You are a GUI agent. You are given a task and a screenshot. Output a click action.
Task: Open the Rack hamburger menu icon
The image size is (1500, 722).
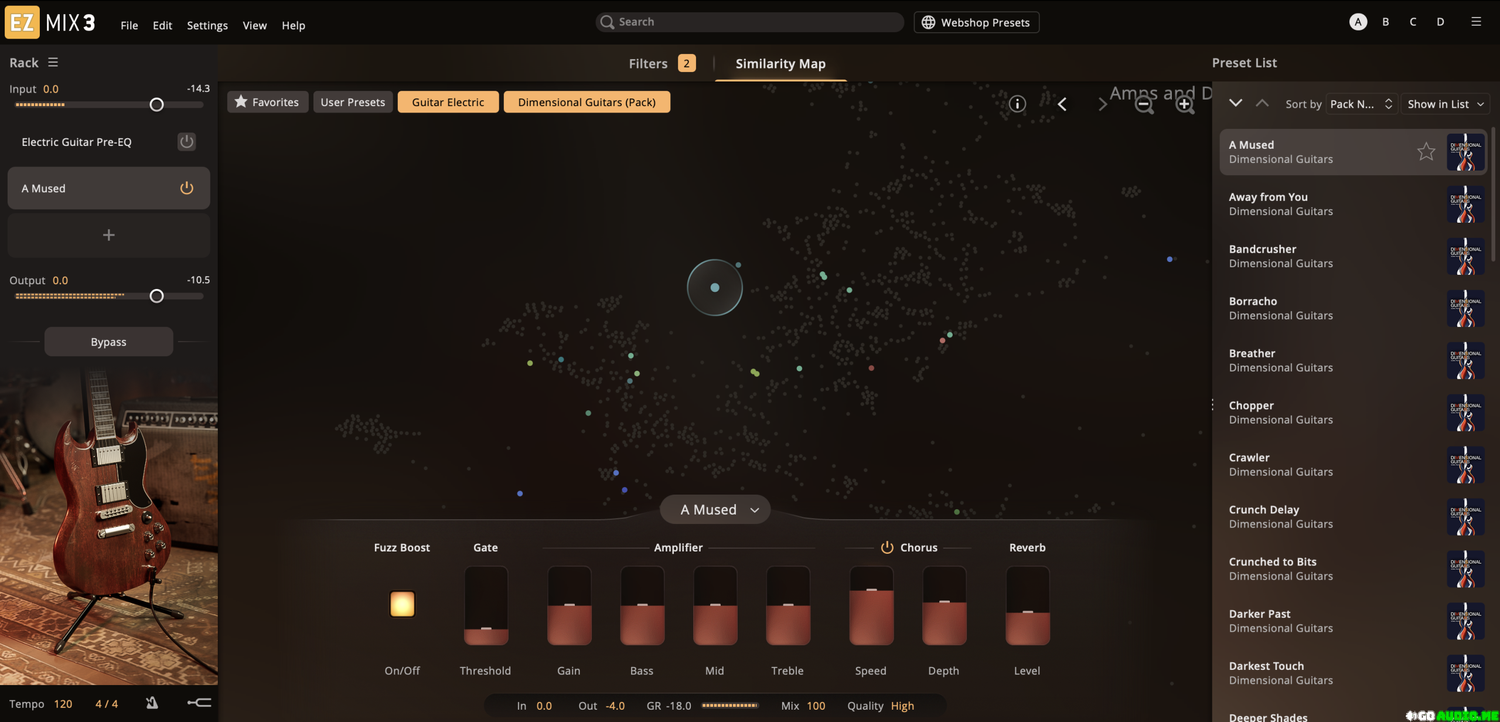[53, 62]
